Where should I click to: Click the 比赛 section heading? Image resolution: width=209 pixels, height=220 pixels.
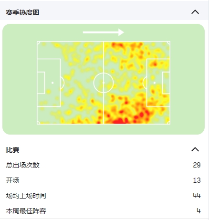pos(13,150)
